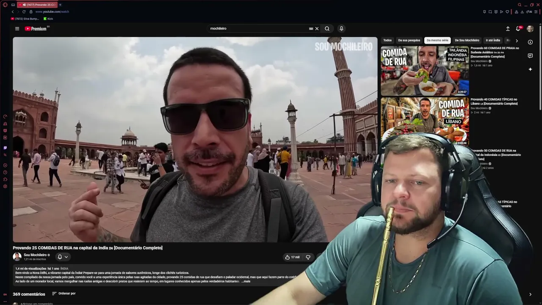Screen dimensions: 542x305
Task: Select the 'Da sua pesquisa' filter chip
Action: [x=409, y=41]
